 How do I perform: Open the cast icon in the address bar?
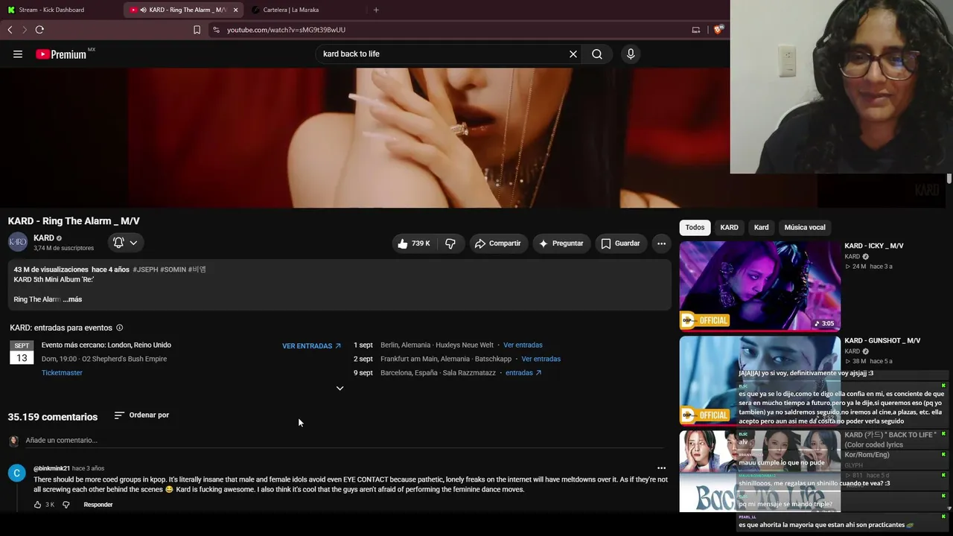[696, 30]
